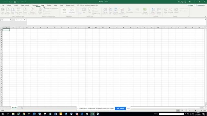Click in the formula bar

pyautogui.click(x=116, y=22)
